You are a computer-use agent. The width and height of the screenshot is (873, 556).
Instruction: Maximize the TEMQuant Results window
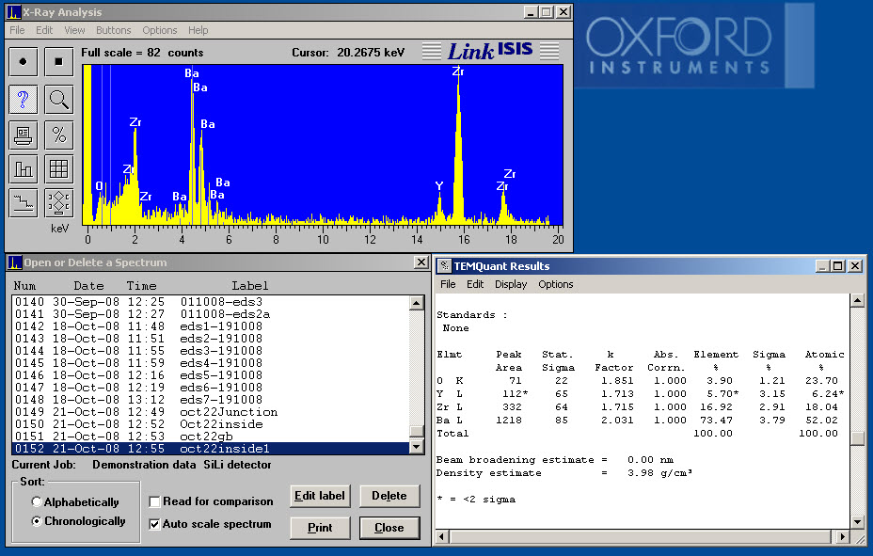click(x=838, y=266)
